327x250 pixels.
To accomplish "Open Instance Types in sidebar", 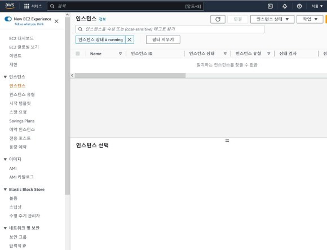I will tap(22, 95).
